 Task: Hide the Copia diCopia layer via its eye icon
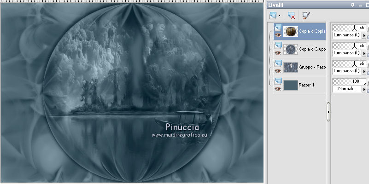click(278, 35)
